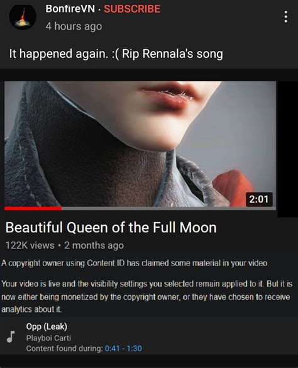
Task: Play the Rennala video thumbnail
Action: pyautogui.click(x=140, y=144)
